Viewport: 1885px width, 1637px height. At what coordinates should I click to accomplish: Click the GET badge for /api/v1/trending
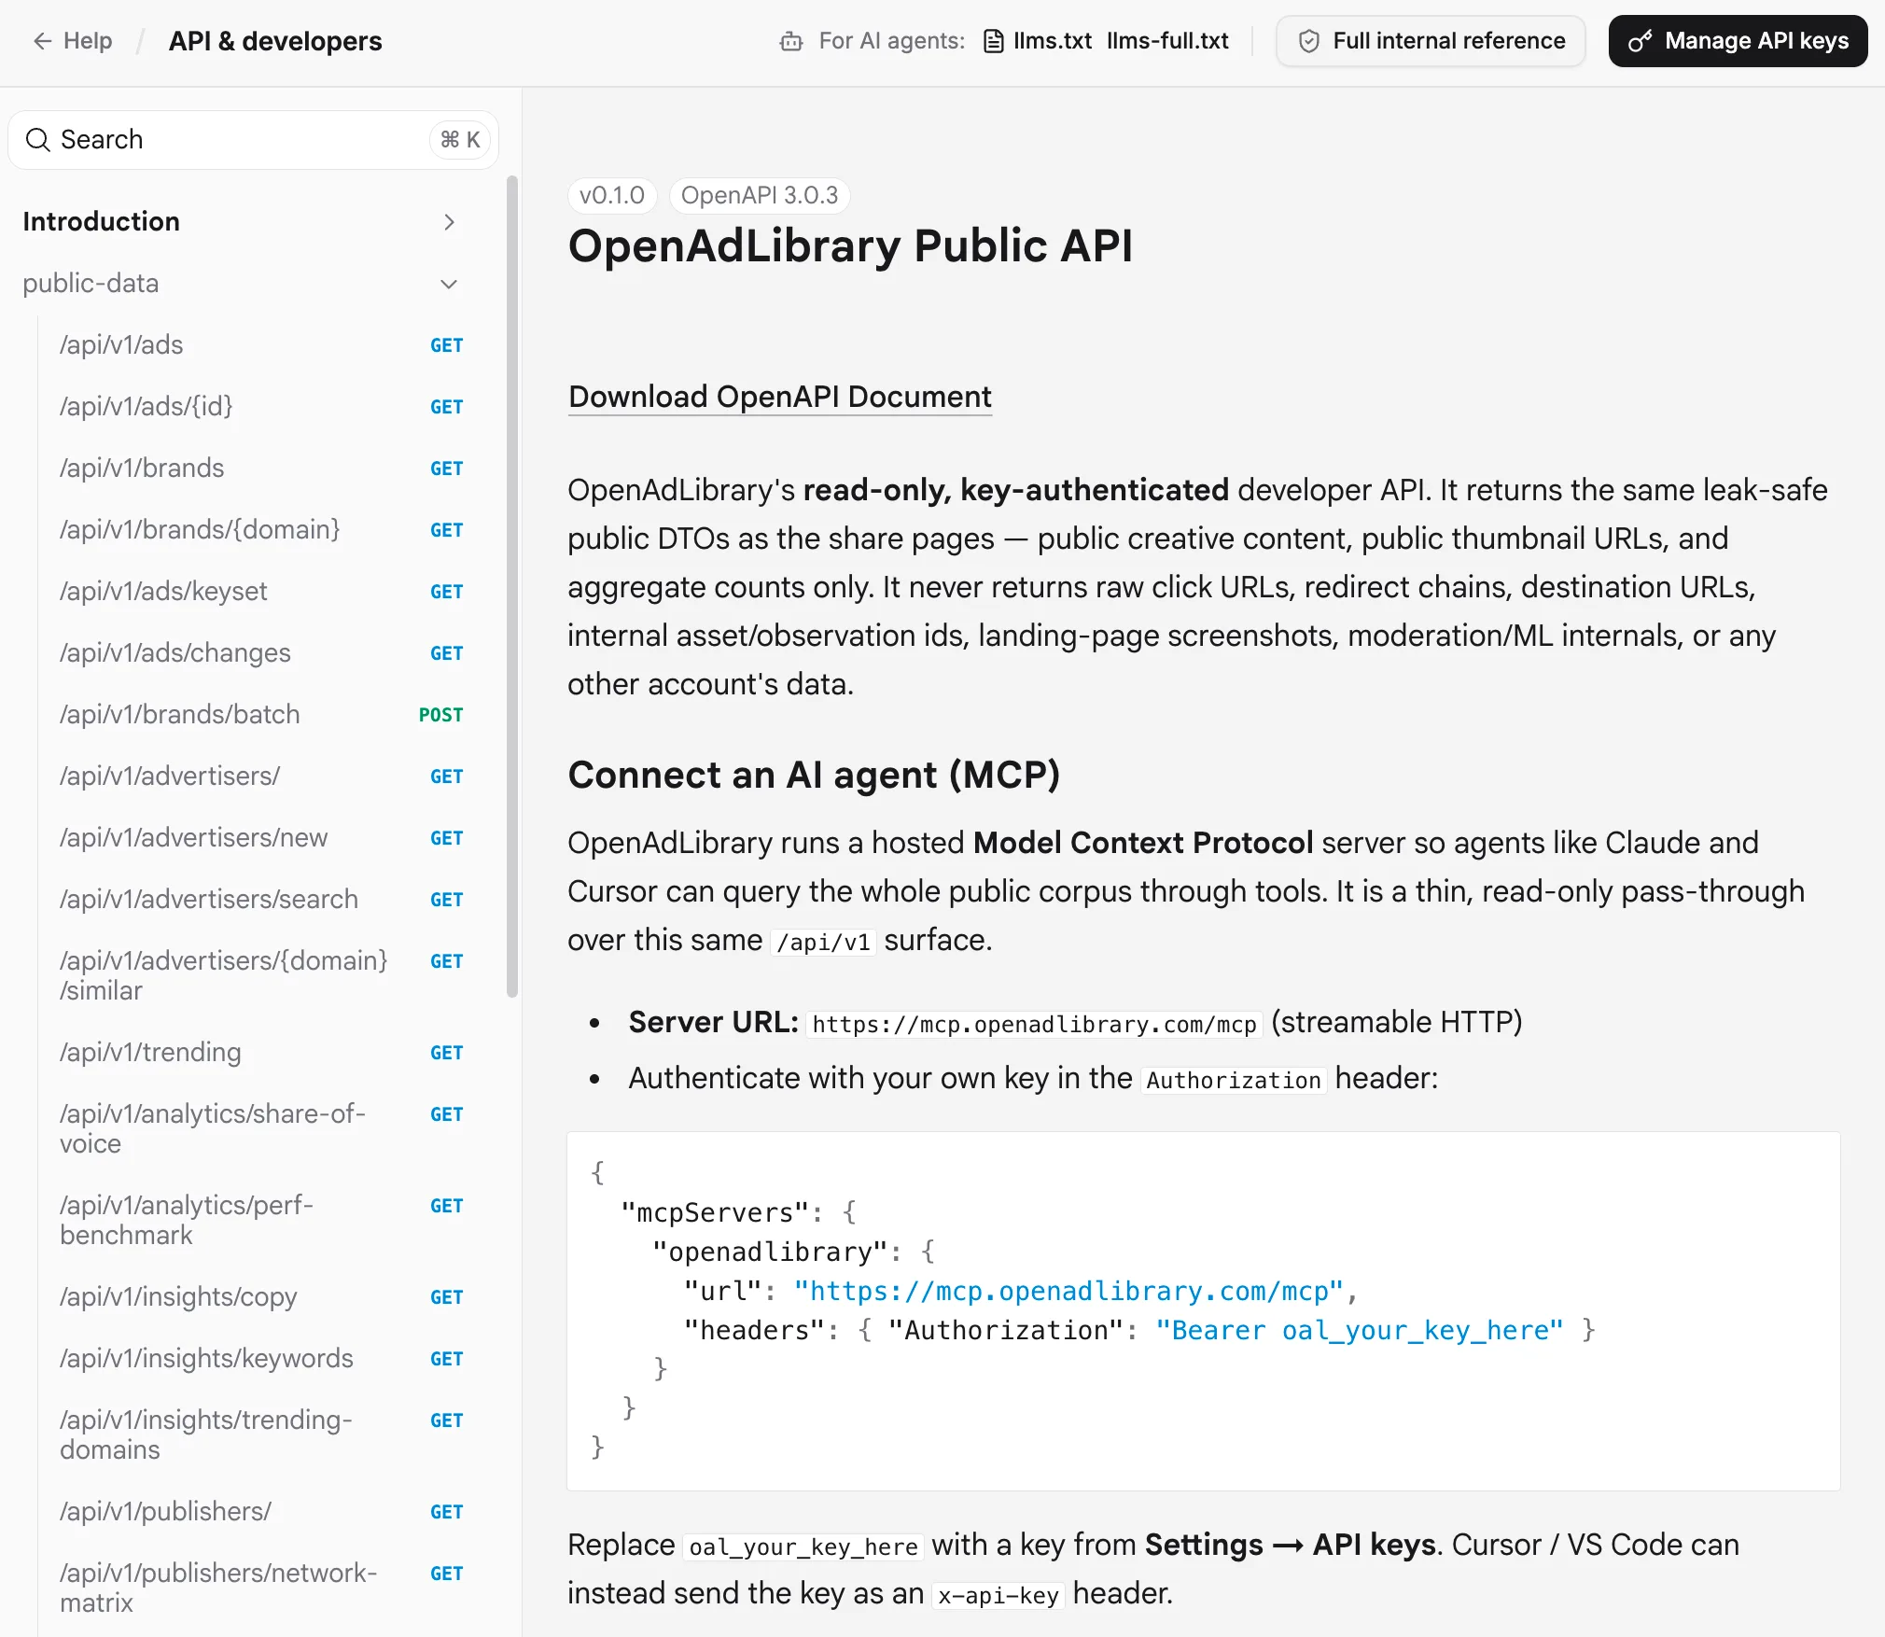pyautogui.click(x=447, y=1053)
